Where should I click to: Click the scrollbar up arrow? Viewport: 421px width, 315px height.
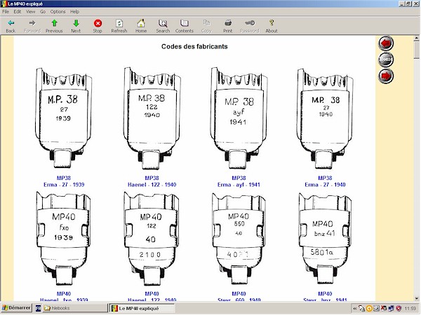pos(416,38)
